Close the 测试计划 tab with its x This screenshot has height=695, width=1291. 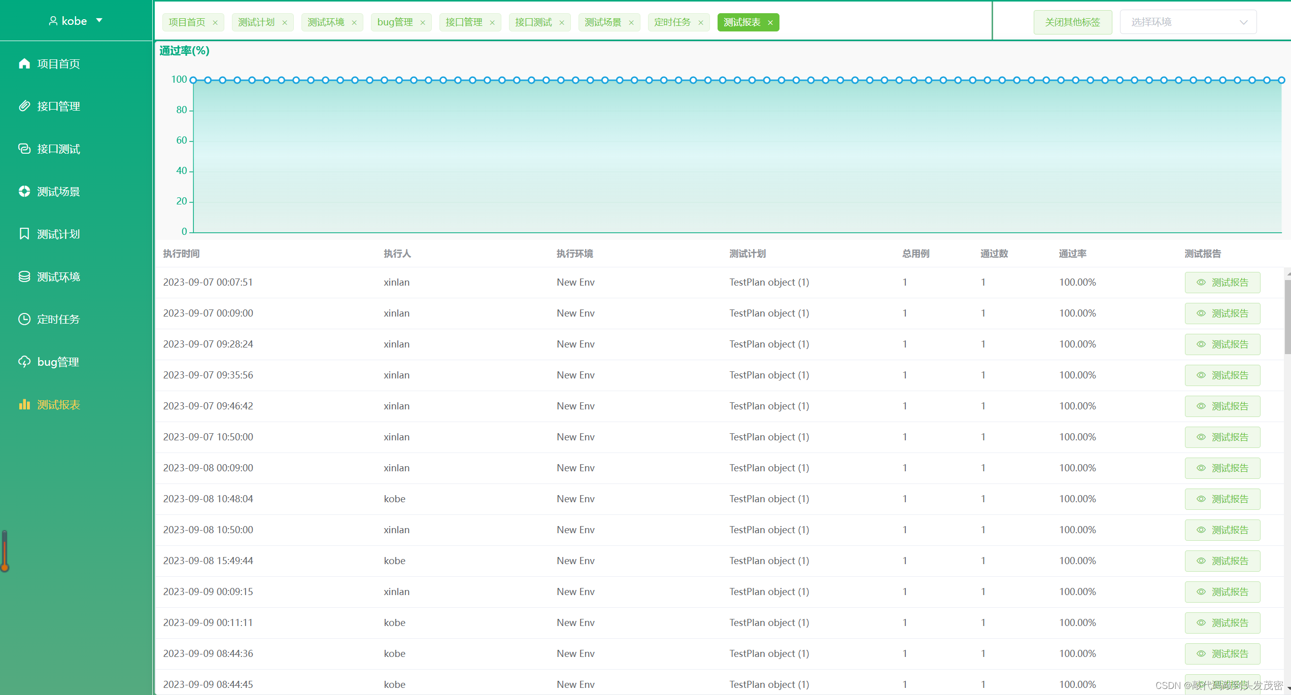pyautogui.click(x=285, y=23)
